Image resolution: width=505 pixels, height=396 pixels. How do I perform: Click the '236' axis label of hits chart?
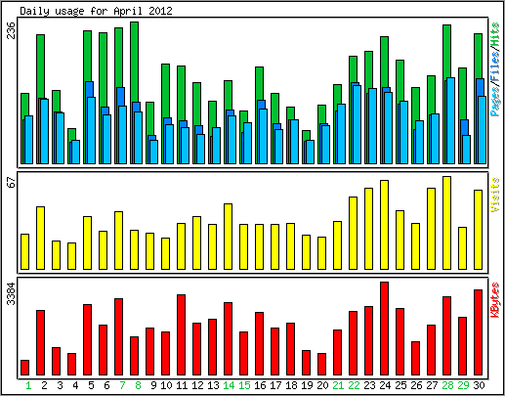point(12,30)
